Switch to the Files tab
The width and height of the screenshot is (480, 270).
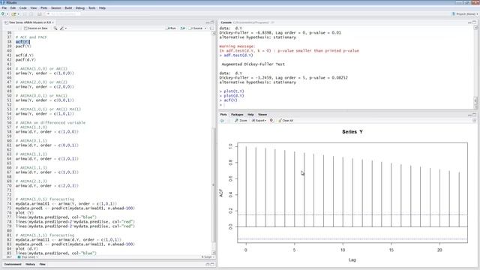pyautogui.click(x=42, y=264)
